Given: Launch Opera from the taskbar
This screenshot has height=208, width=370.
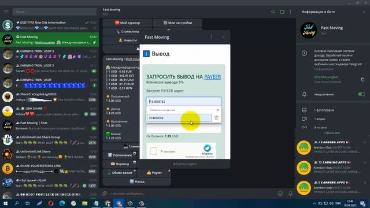Looking at the screenshot, I should point(51,203).
